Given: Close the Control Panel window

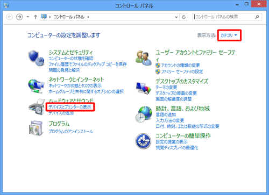Looking at the screenshot, I should (259, 4).
